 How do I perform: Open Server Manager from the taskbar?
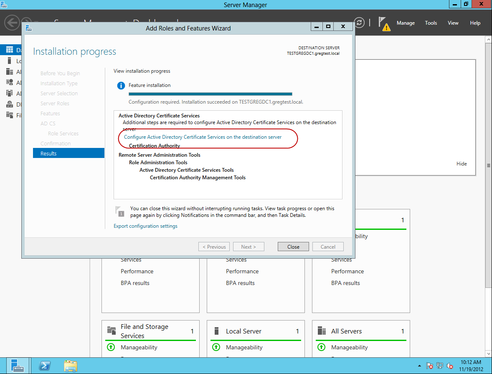[17, 366]
